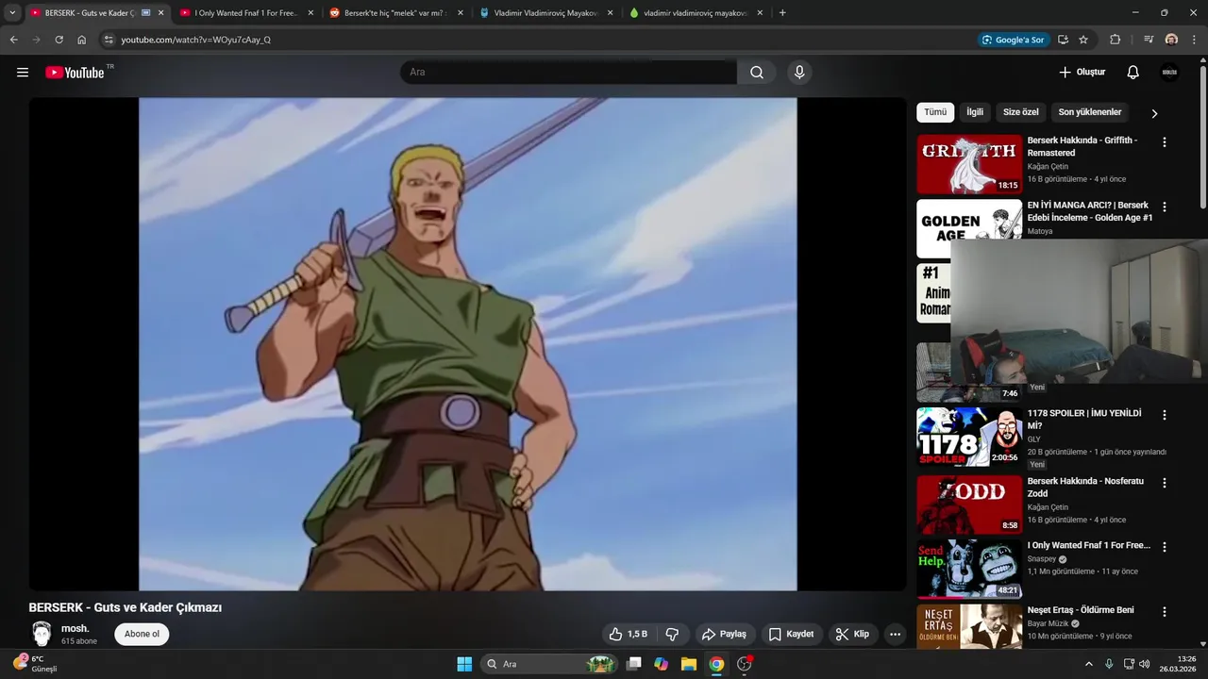Open more actions three-dot menu under video
Image resolution: width=1208 pixels, height=679 pixels.
coord(895,635)
